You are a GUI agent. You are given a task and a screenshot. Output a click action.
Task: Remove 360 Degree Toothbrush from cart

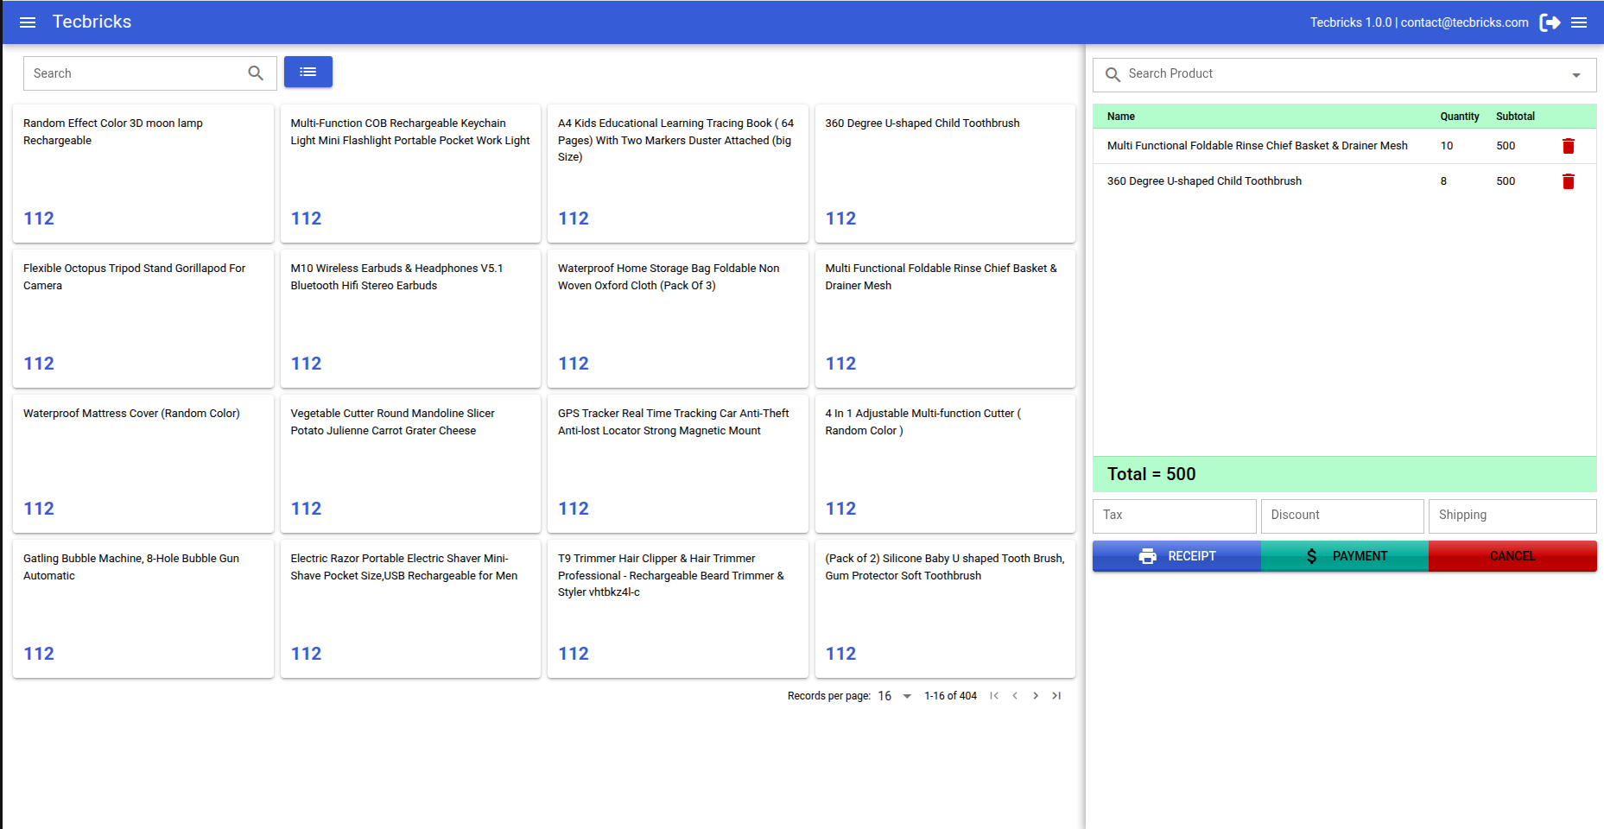[x=1569, y=181]
